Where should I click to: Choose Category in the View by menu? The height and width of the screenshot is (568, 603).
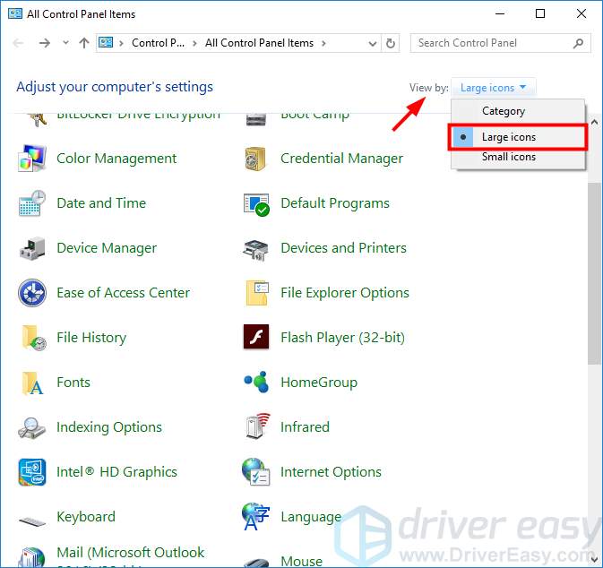[x=504, y=111]
